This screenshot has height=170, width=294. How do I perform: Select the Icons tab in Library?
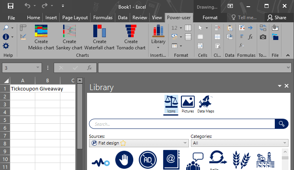[171, 105]
